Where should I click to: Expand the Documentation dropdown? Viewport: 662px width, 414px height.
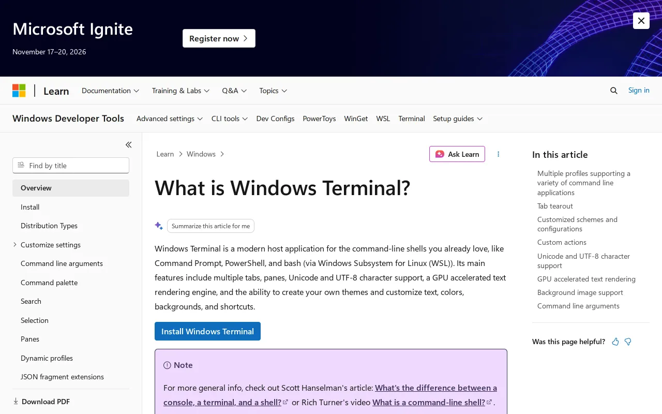(111, 91)
